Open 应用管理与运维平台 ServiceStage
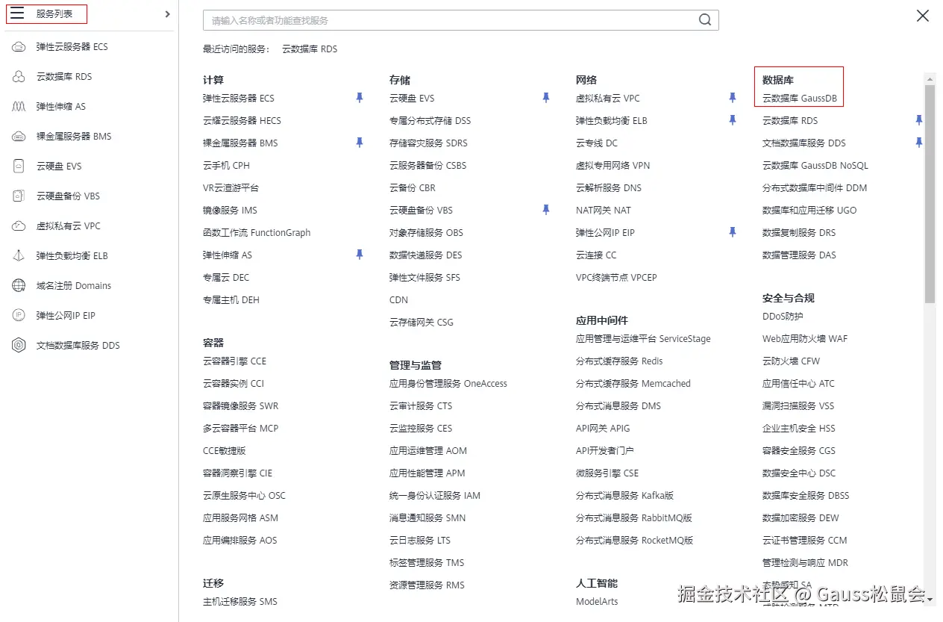943x622 pixels. tap(643, 339)
